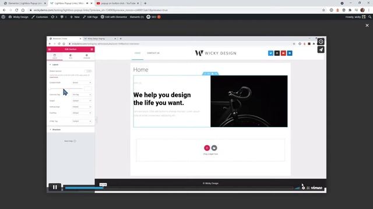This screenshot has height=209, width=373.
Task: Enter fullscreen in the Vimeo player
Action: tap(308, 188)
